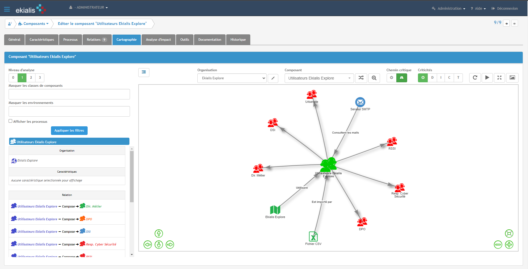Click the legend icon at top-left of map
Image resolution: width=528 pixels, height=269 pixels.
[144, 72]
